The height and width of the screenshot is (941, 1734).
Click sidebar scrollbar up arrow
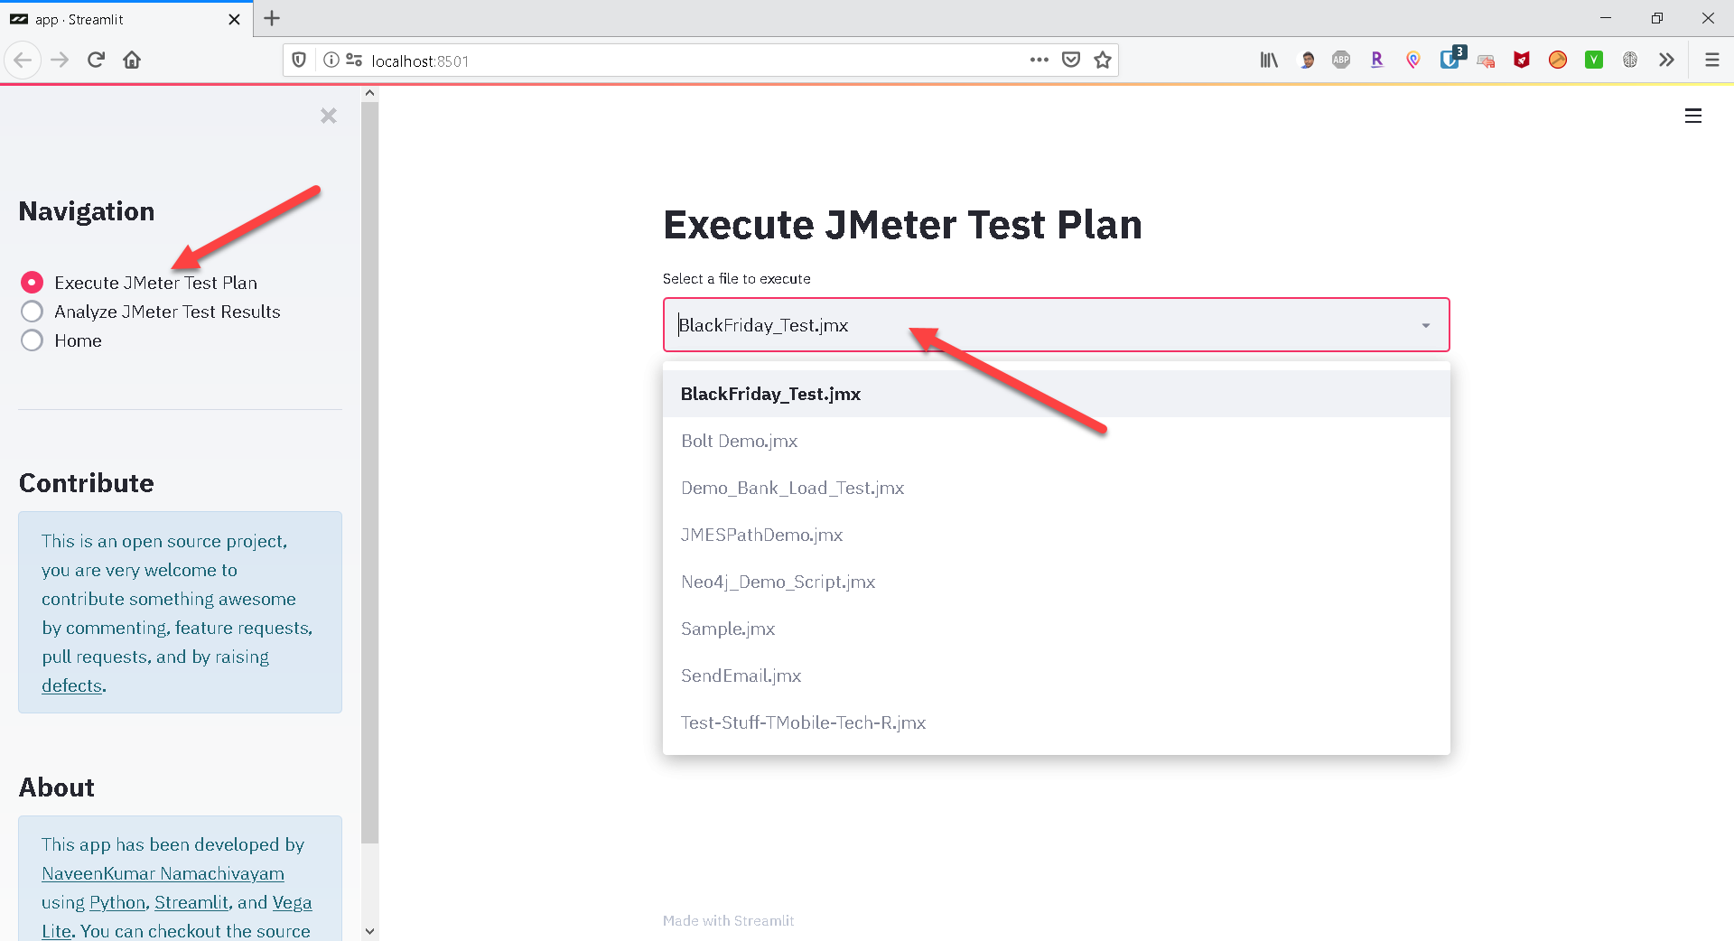coord(369,93)
